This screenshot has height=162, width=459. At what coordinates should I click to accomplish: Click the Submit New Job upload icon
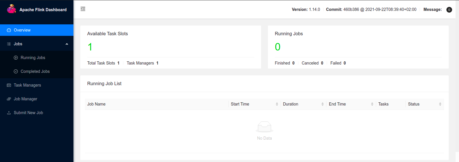tap(9, 113)
